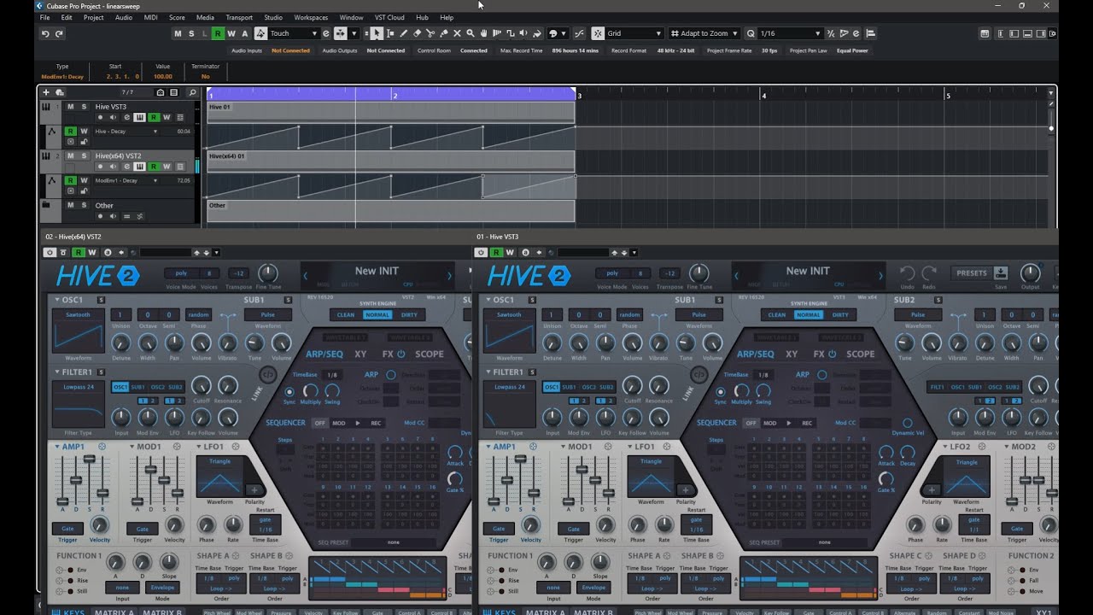The width and height of the screenshot is (1093, 615).
Task: Click the Redo arrow in Cubase toolbar
Action: pos(59,33)
